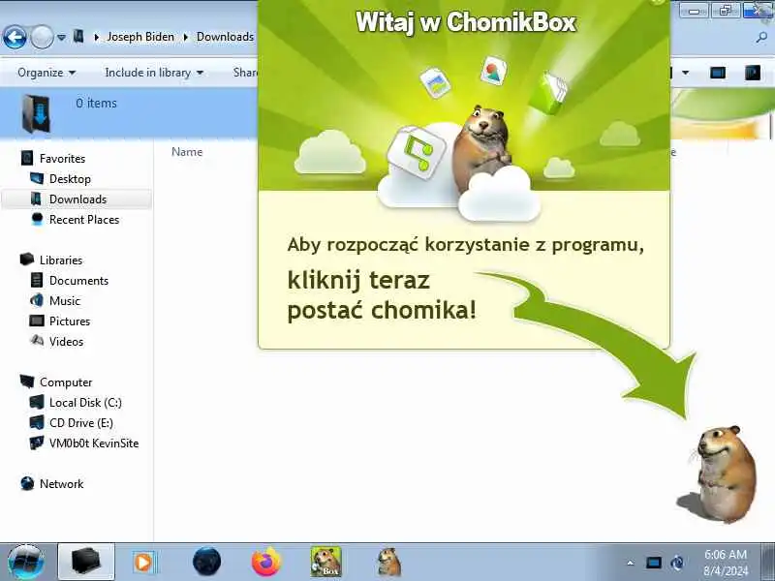Image resolution: width=775 pixels, height=581 pixels.
Task: Open the Documents library
Action: coord(78,281)
